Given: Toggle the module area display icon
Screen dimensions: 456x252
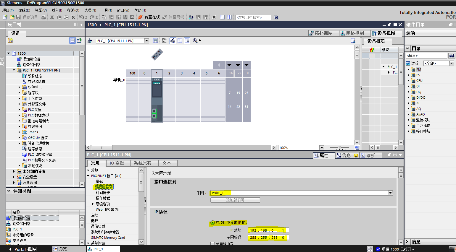Looking at the screenshot, I should (x=187, y=41).
